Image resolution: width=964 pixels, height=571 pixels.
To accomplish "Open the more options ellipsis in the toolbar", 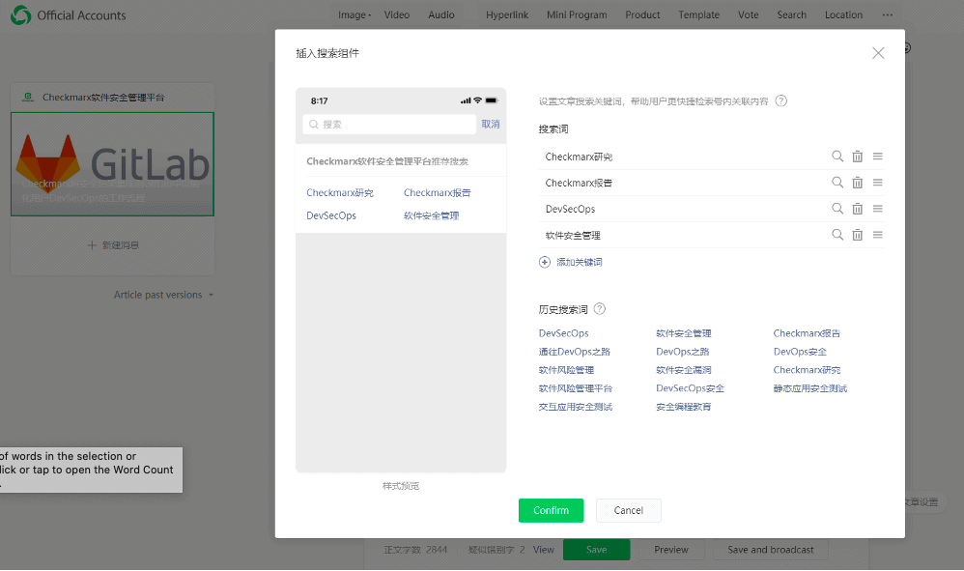I will pyautogui.click(x=887, y=14).
